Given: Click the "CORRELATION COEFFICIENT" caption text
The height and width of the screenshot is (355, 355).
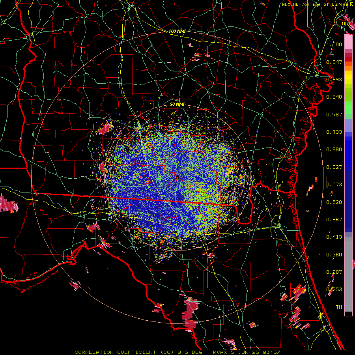Looking at the screenshot, I should [x=115, y=352].
